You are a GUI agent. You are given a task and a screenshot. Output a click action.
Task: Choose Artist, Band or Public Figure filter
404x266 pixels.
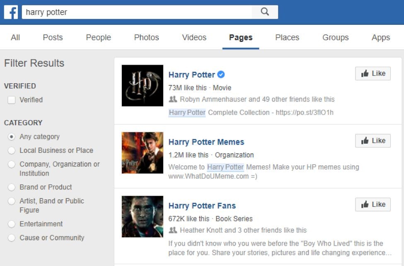[x=12, y=201]
